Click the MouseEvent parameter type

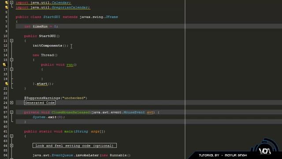[134, 112]
